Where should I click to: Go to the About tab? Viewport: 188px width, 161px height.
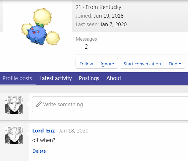coord(114,78)
